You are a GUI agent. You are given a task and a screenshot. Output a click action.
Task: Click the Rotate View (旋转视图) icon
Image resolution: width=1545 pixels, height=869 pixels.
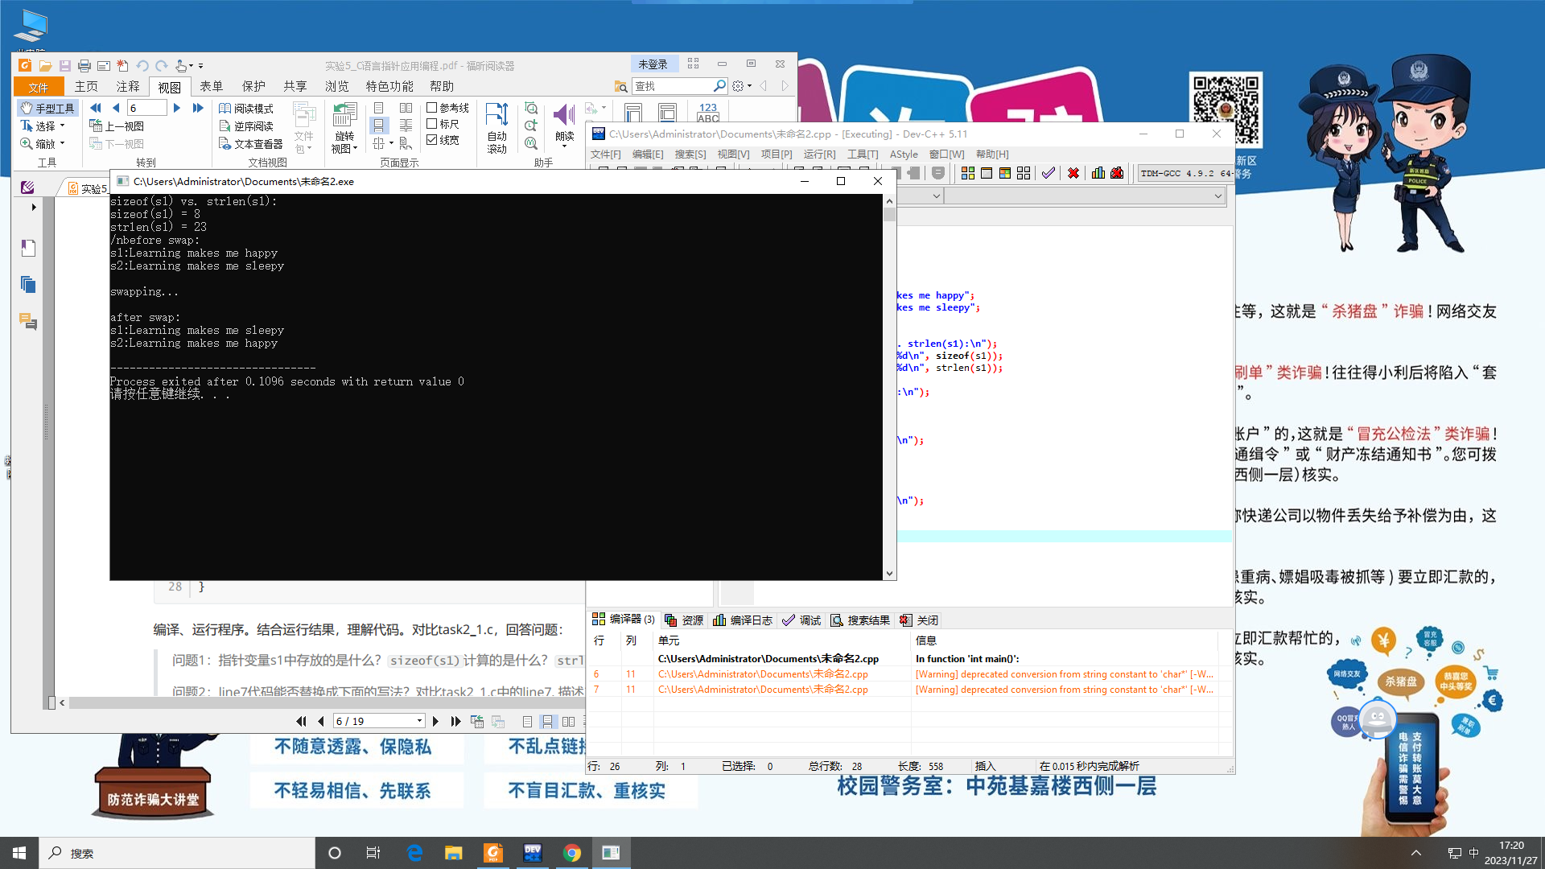pos(344,116)
